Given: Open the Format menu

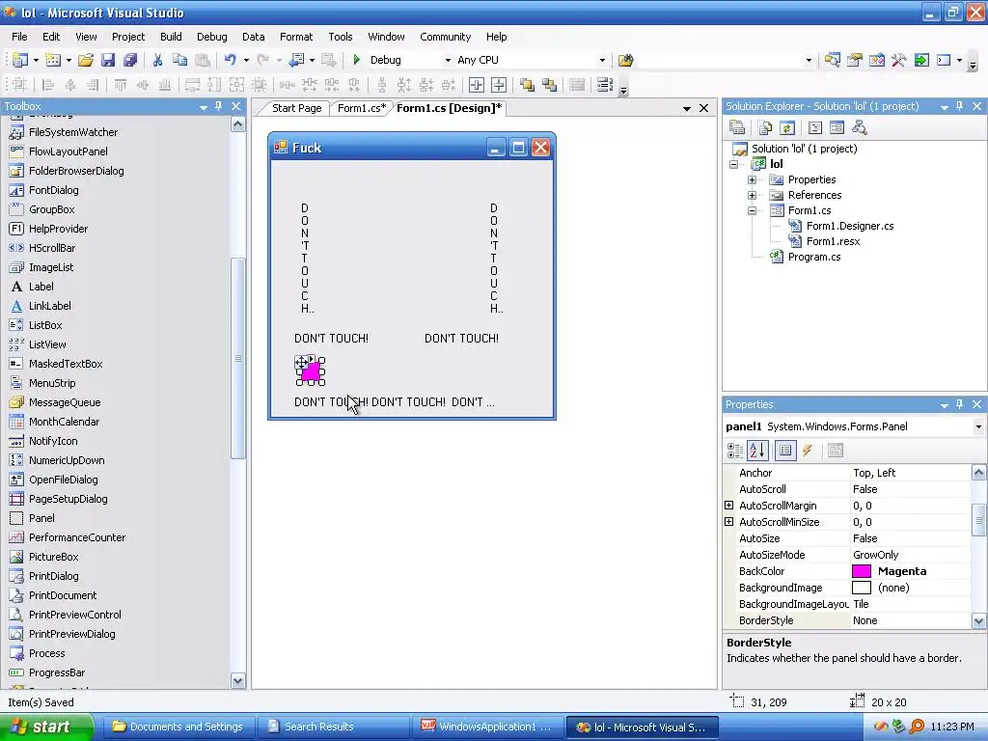Looking at the screenshot, I should 296,37.
